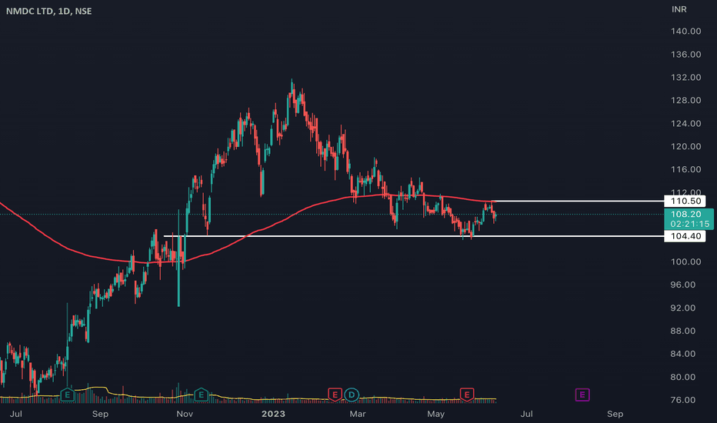Screen dimensions: 717x423
Task: Click the Jul label following May on time axis
Action: coord(526,414)
